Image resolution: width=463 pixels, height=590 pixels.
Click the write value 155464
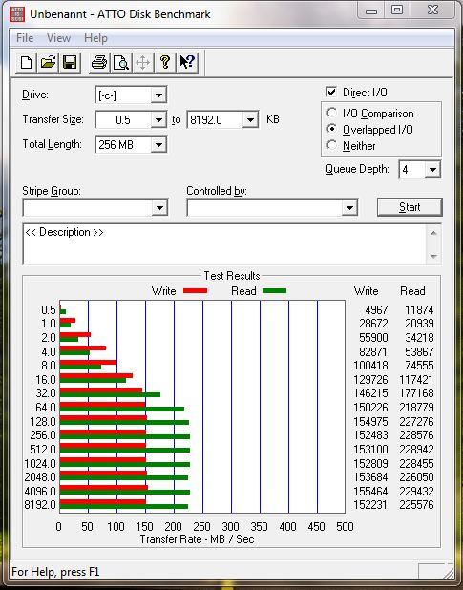point(370,491)
